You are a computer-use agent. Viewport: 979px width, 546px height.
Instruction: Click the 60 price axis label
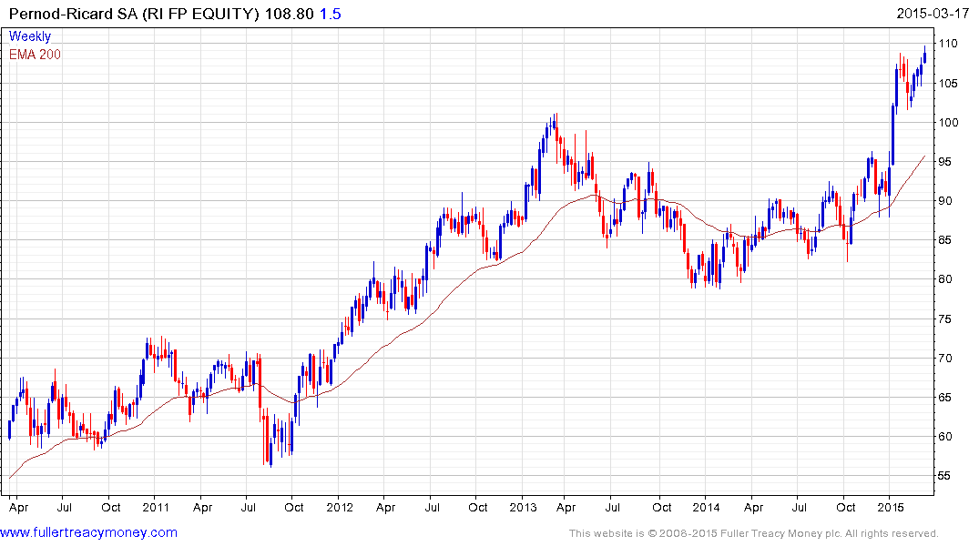click(x=945, y=437)
